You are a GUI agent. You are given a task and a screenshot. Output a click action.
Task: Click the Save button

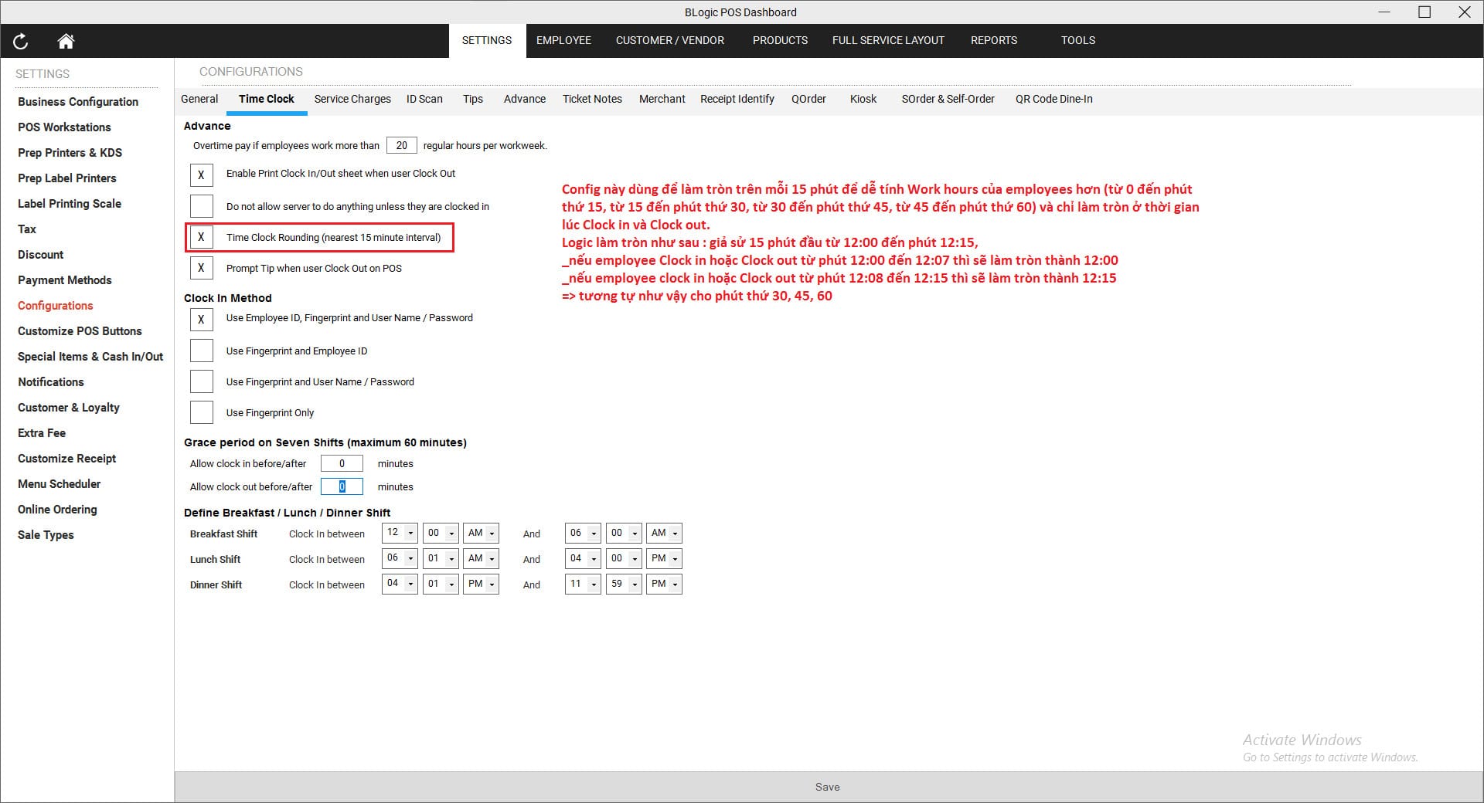coord(828,787)
